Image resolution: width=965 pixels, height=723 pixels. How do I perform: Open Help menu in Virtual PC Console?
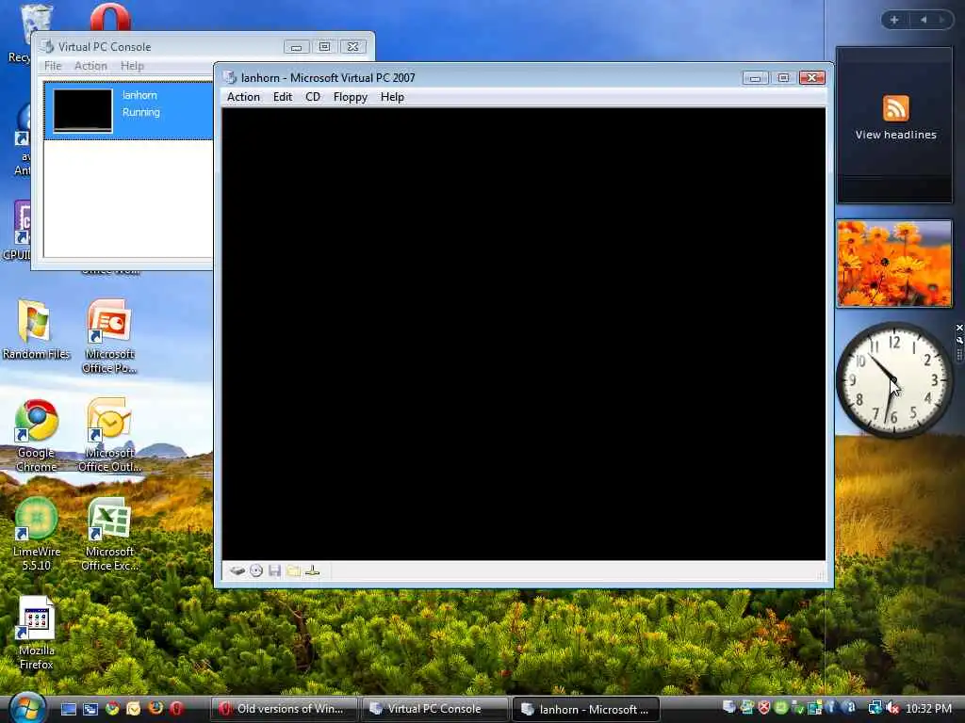(132, 66)
